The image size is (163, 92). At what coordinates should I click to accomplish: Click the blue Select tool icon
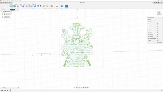click(66, 6)
